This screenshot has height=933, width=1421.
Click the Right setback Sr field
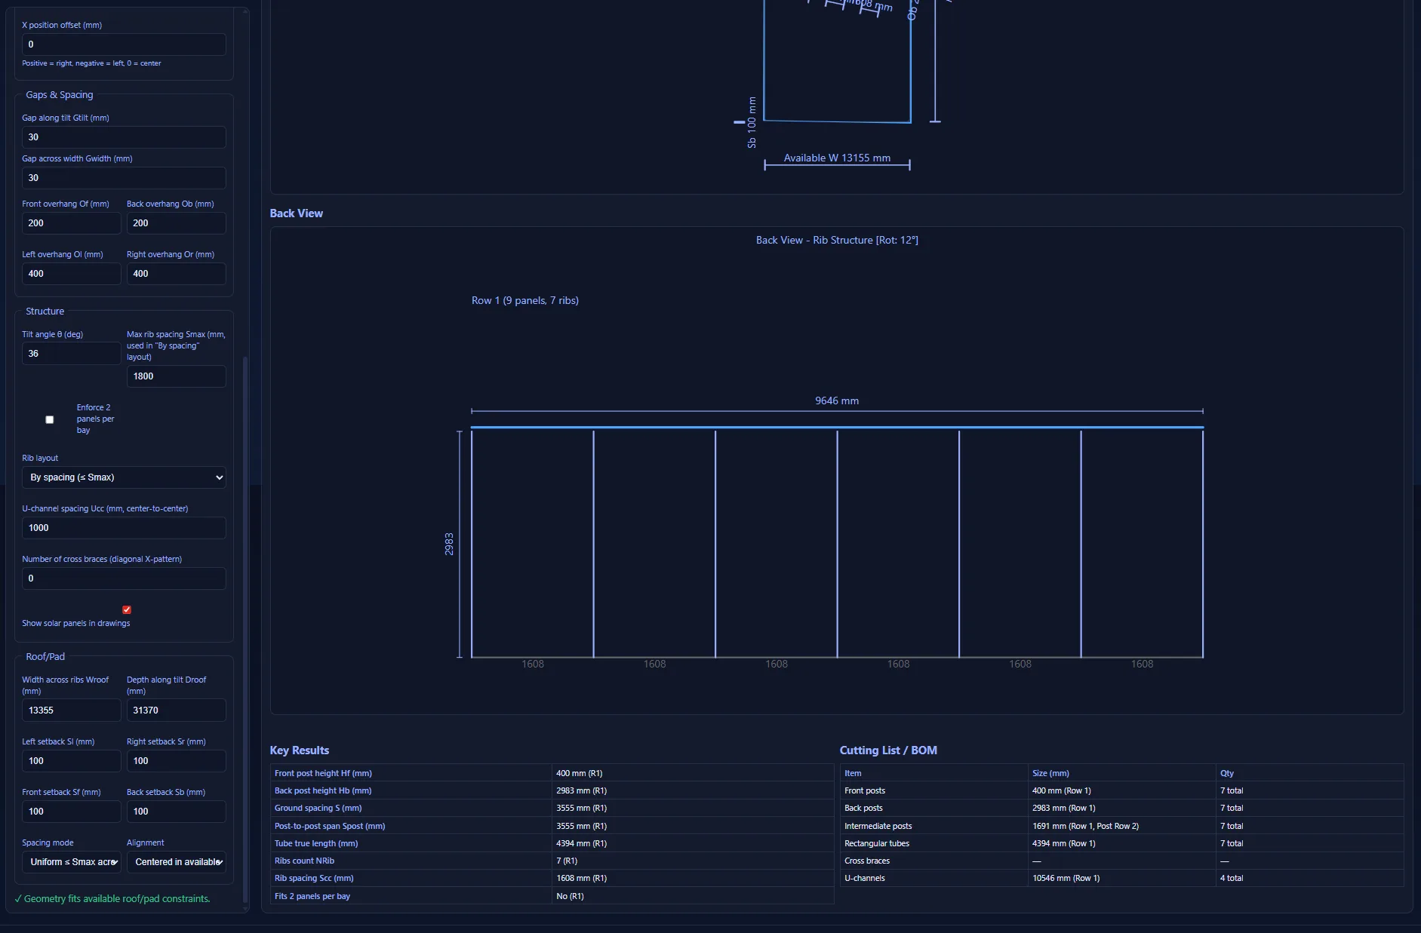pyautogui.click(x=177, y=761)
